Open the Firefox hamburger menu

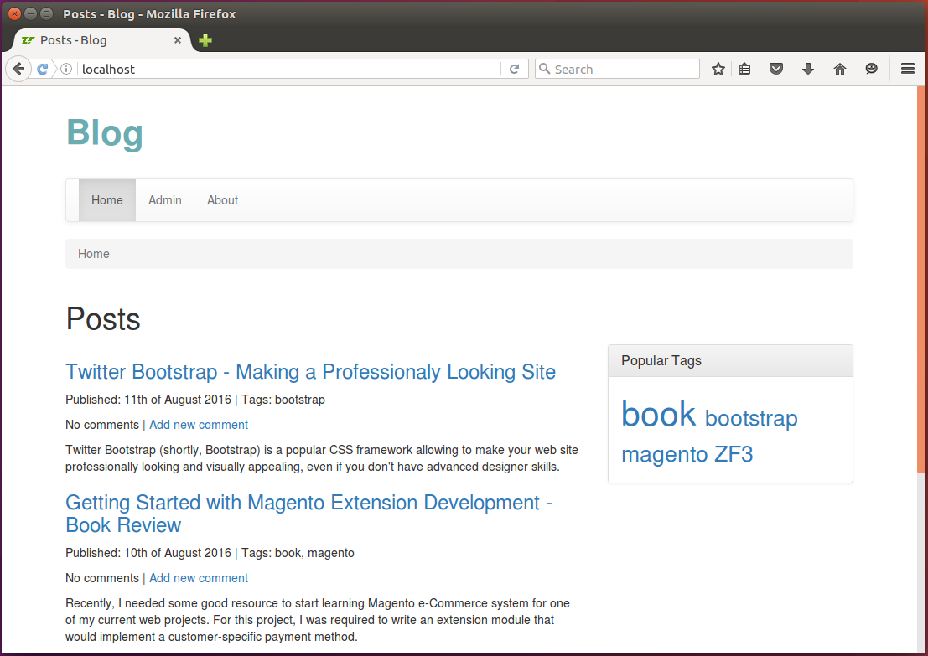tap(907, 70)
